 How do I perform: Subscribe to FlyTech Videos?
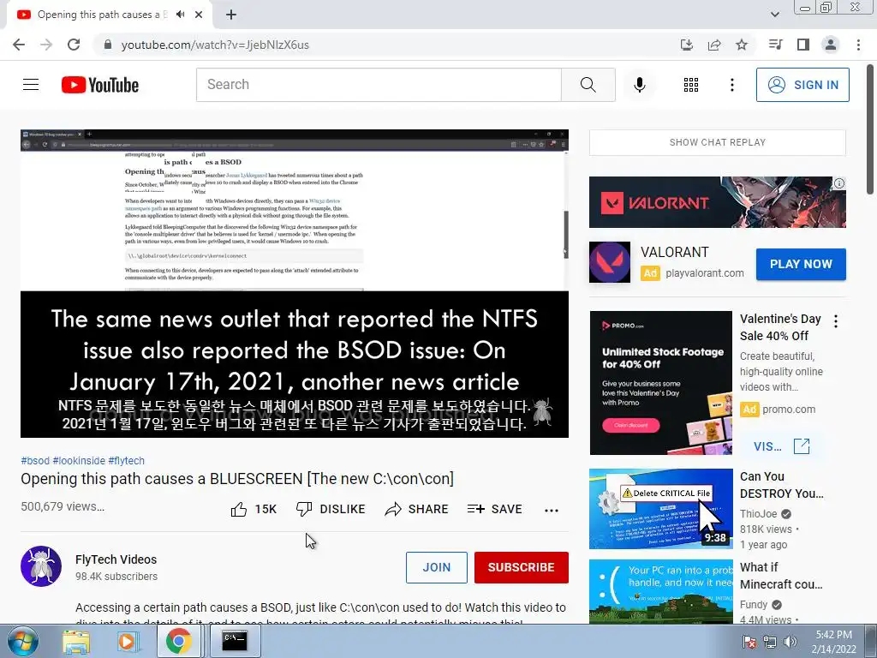click(522, 567)
